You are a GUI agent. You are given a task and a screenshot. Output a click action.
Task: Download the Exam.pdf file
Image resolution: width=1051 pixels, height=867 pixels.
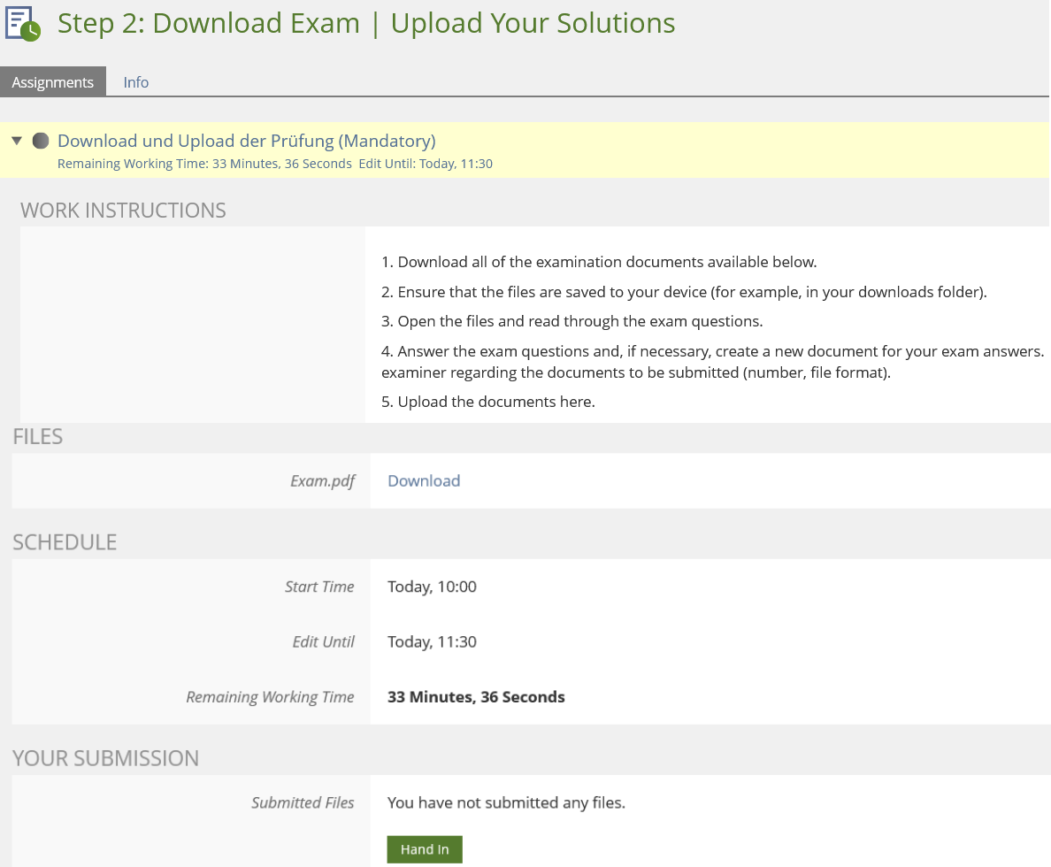click(x=424, y=481)
